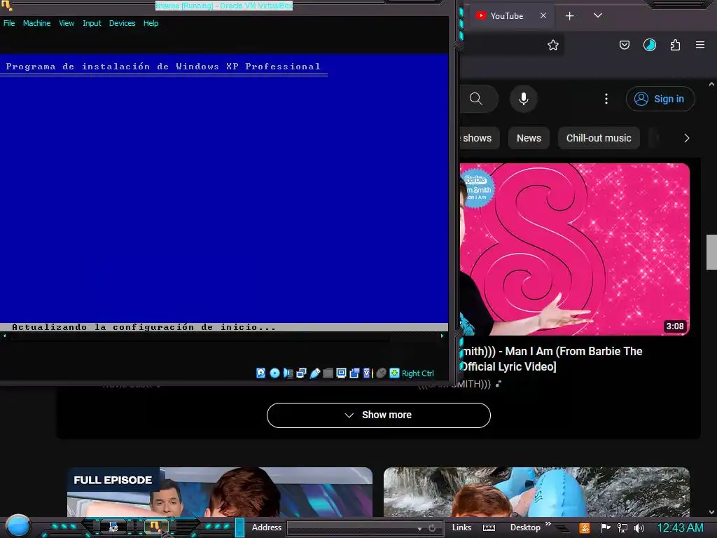Image resolution: width=717 pixels, height=538 pixels.
Task: Click the USB devices indicator in VirtualBox
Action: click(x=314, y=373)
